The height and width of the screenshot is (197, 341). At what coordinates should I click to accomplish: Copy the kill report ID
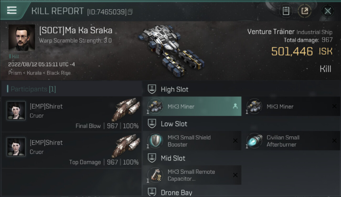pos(130,12)
